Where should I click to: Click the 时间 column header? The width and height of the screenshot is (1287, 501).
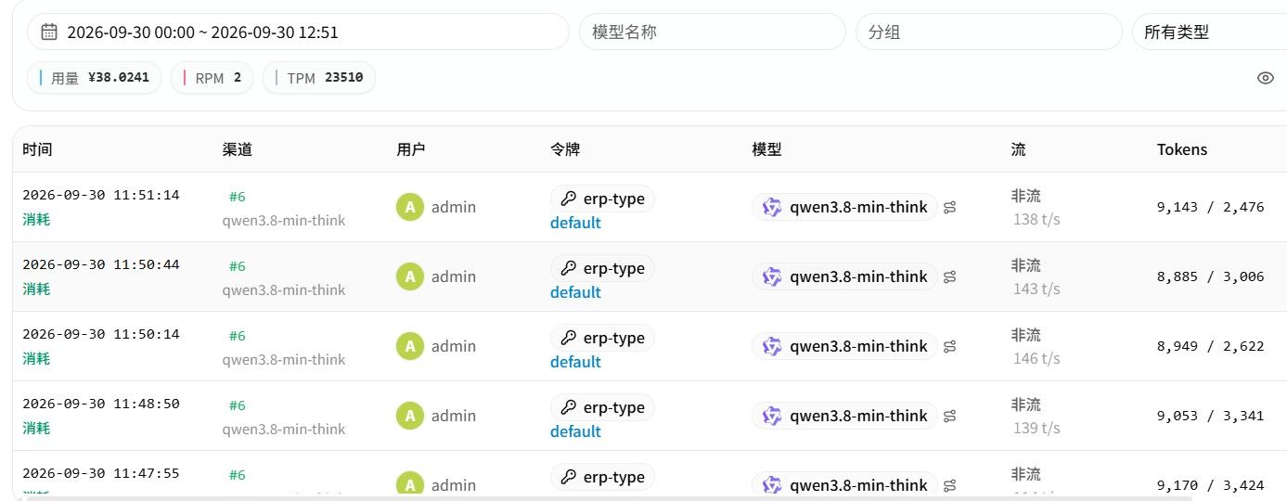point(37,149)
